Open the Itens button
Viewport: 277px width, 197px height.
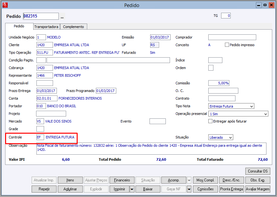[70, 180]
